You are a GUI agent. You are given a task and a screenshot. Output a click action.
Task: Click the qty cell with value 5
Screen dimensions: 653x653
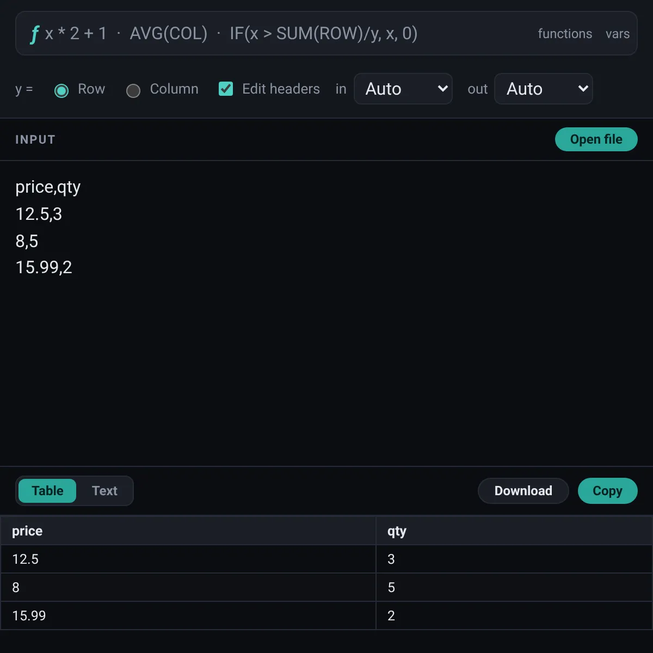coord(514,587)
